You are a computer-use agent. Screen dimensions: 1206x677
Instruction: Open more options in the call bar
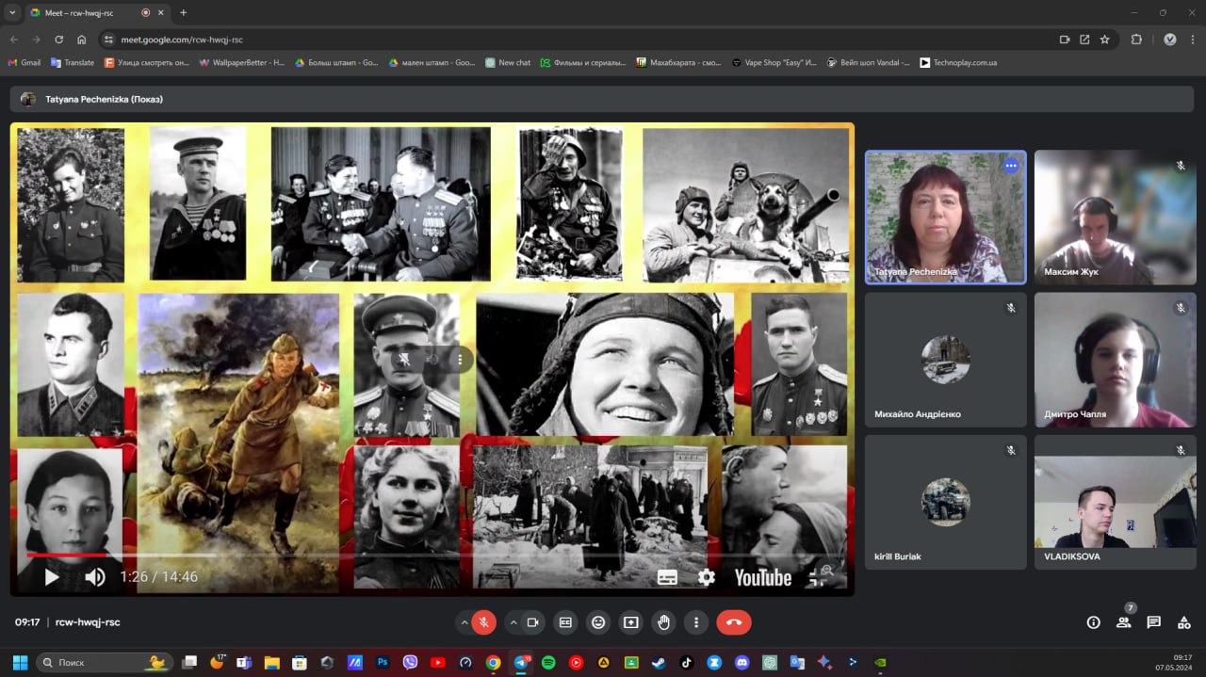tap(696, 622)
